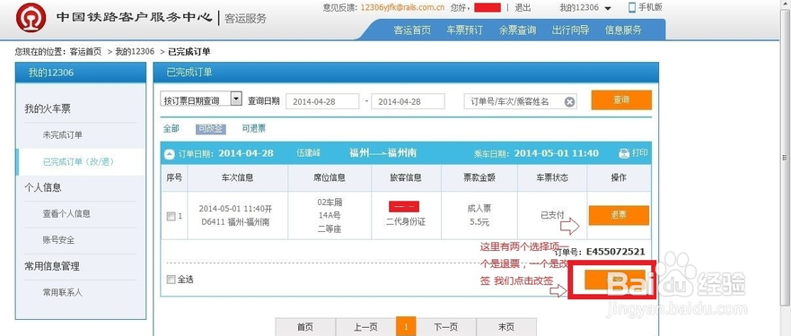Select the 可退票 filter tab
Viewport: 791px width, 336px height.
254,129
